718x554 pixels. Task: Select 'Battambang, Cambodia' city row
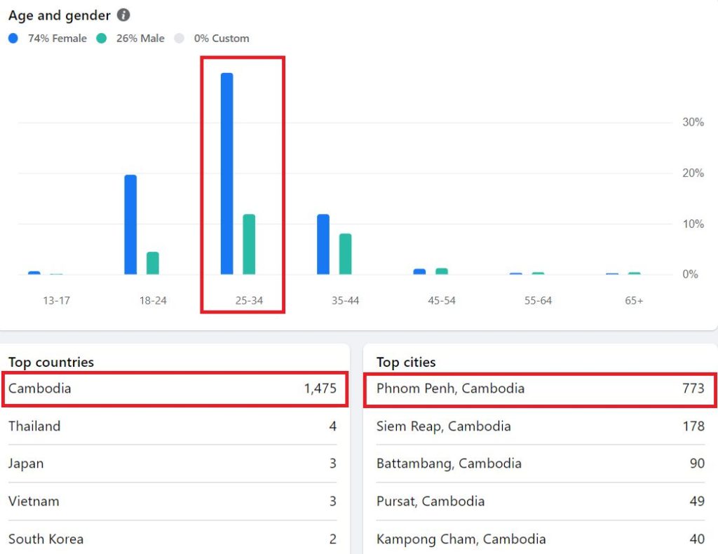pyautogui.click(x=541, y=464)
